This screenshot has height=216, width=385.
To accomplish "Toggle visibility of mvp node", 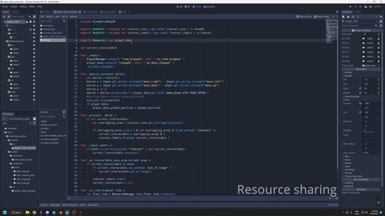I will 34,92.
